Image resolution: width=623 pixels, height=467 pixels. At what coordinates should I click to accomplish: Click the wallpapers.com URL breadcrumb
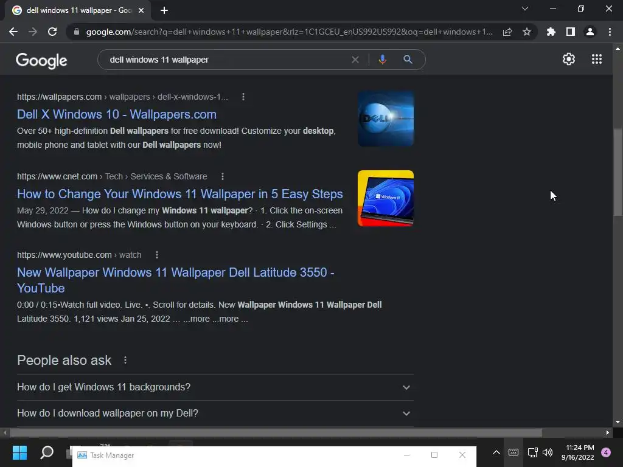click(122, 97)
